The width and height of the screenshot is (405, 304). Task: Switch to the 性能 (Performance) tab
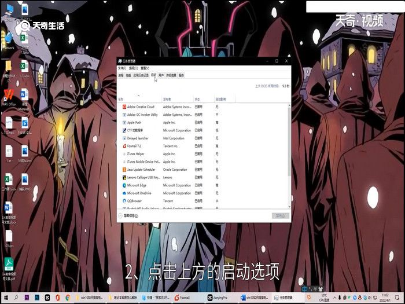tap(128, 75)
